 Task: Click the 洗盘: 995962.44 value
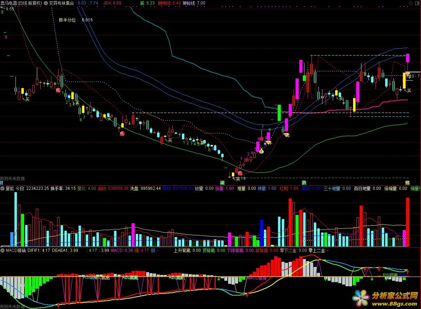146,188
